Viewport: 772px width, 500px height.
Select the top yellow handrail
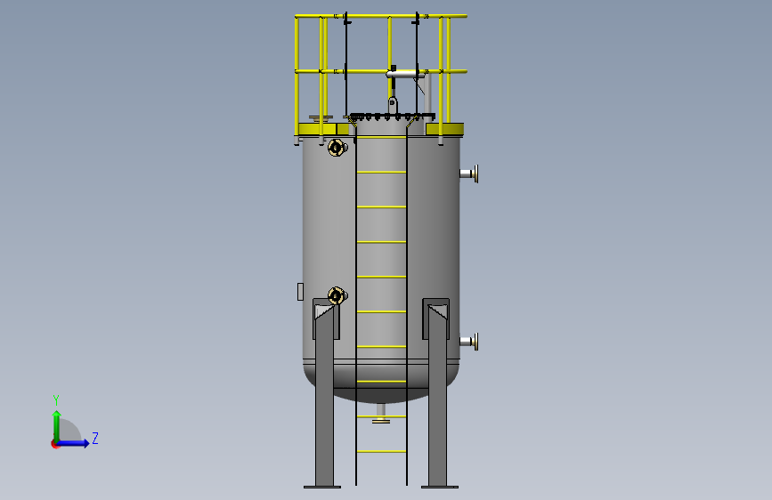(x=380, y=16)
